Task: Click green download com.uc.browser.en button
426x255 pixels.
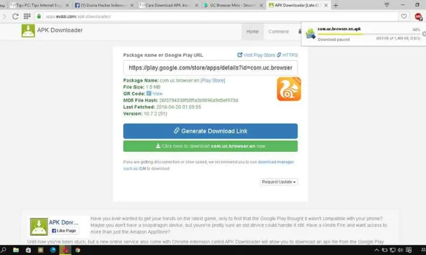Action: [x=210, y=146]
